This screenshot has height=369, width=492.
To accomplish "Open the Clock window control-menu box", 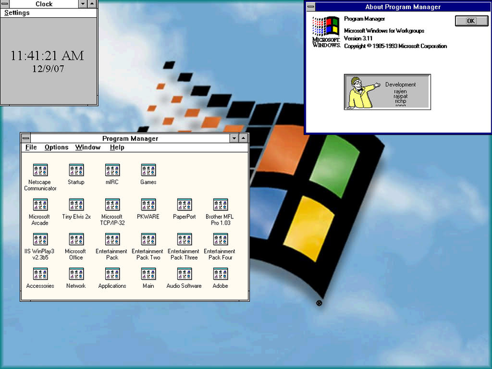I will (4, 4).
